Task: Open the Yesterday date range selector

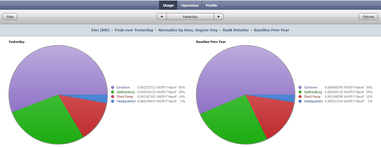Action: (190, 17)
